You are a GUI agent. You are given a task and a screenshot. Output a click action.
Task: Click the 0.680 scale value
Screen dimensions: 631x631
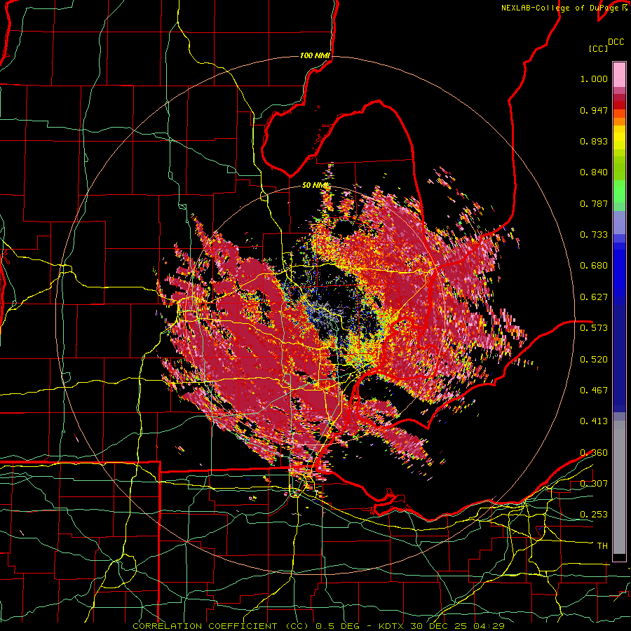click(x=594, y=266)
